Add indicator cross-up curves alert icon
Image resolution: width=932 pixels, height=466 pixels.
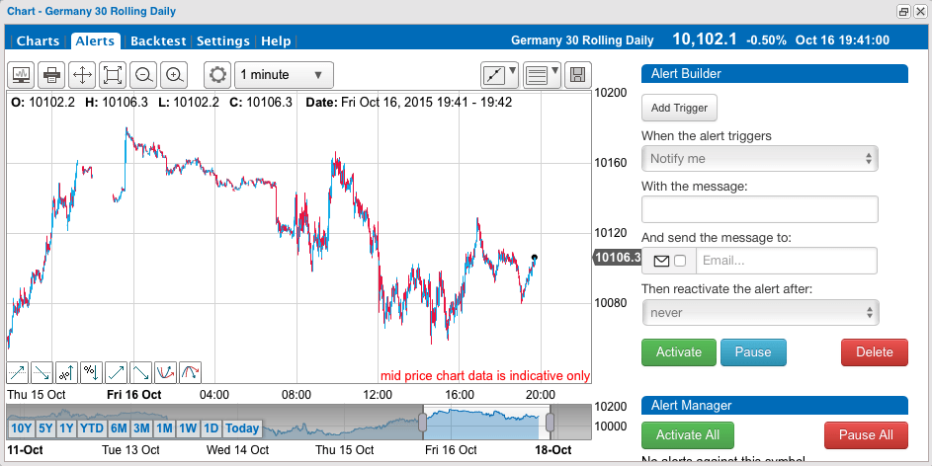tap(165, 373)
